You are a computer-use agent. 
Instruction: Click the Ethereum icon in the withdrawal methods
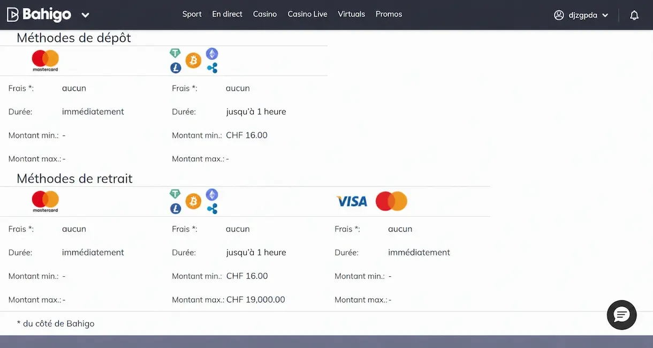(212, 194)
